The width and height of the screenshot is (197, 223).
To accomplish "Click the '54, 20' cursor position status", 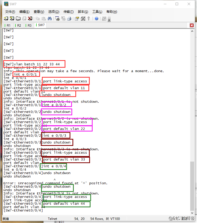I will (79, 219).
